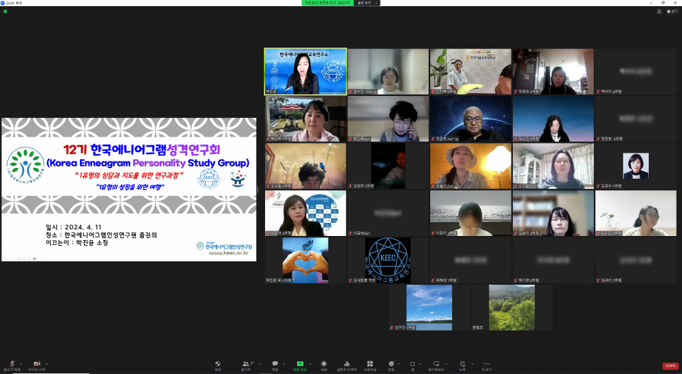682x374 pixels.
Task: Expand the arrow next to Notes
Action: tap(472, 363)
